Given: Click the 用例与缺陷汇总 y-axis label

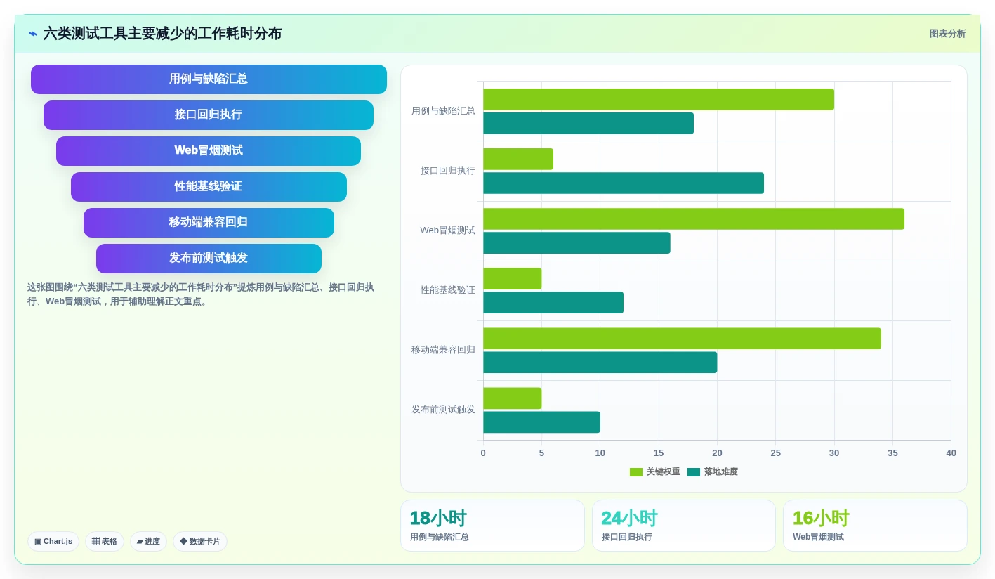Looking at the screenshot, I should [x=443, y=111].
